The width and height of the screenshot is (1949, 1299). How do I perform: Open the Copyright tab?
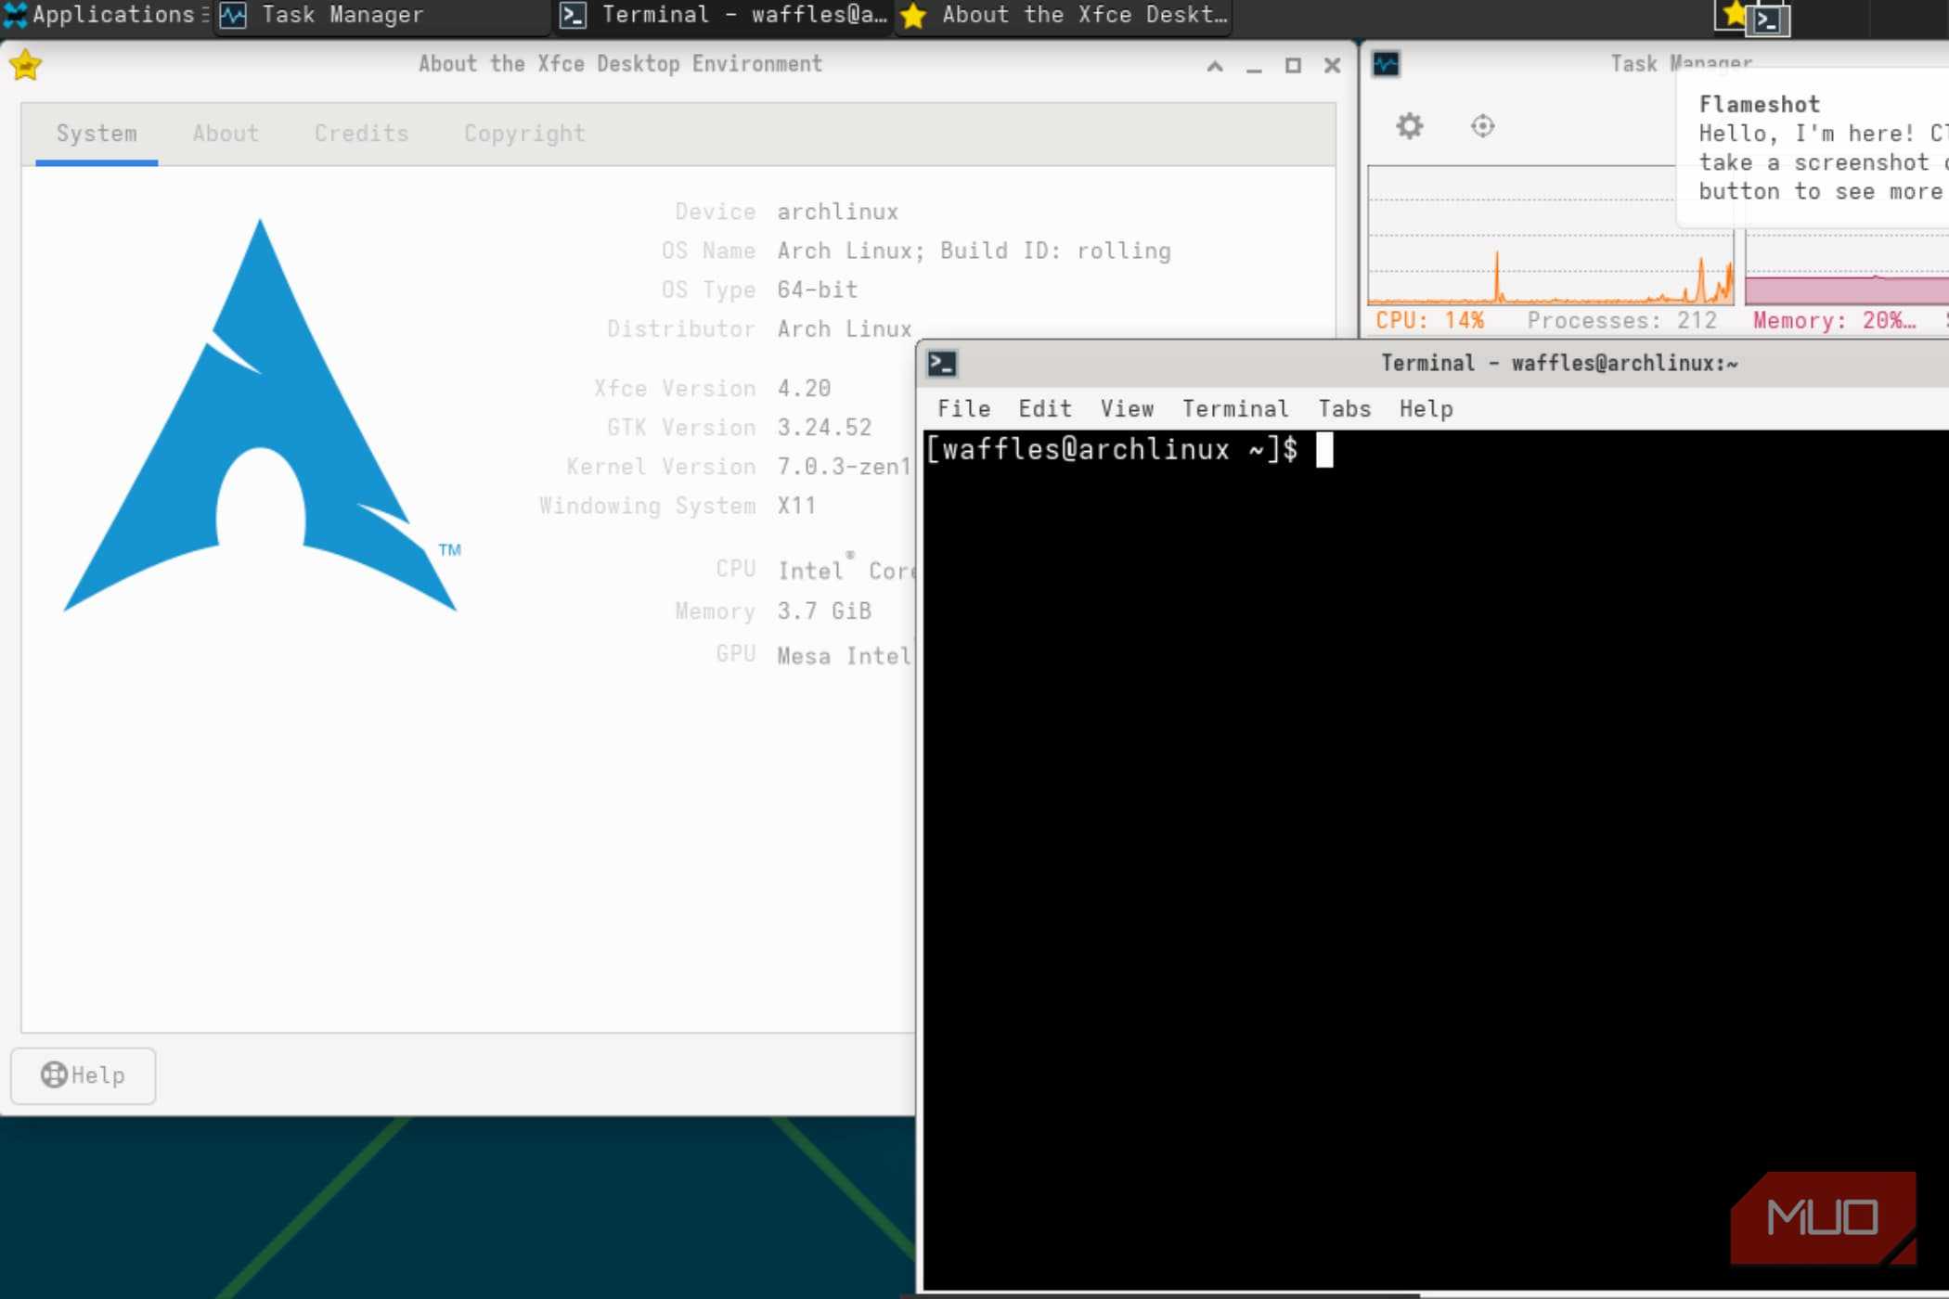(524, 134)
